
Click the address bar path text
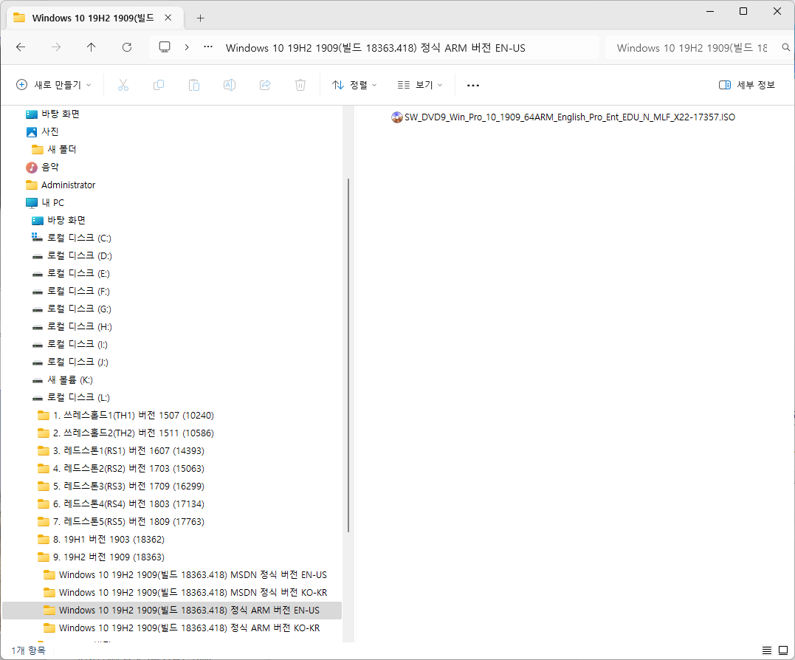(x=375, y=48)
